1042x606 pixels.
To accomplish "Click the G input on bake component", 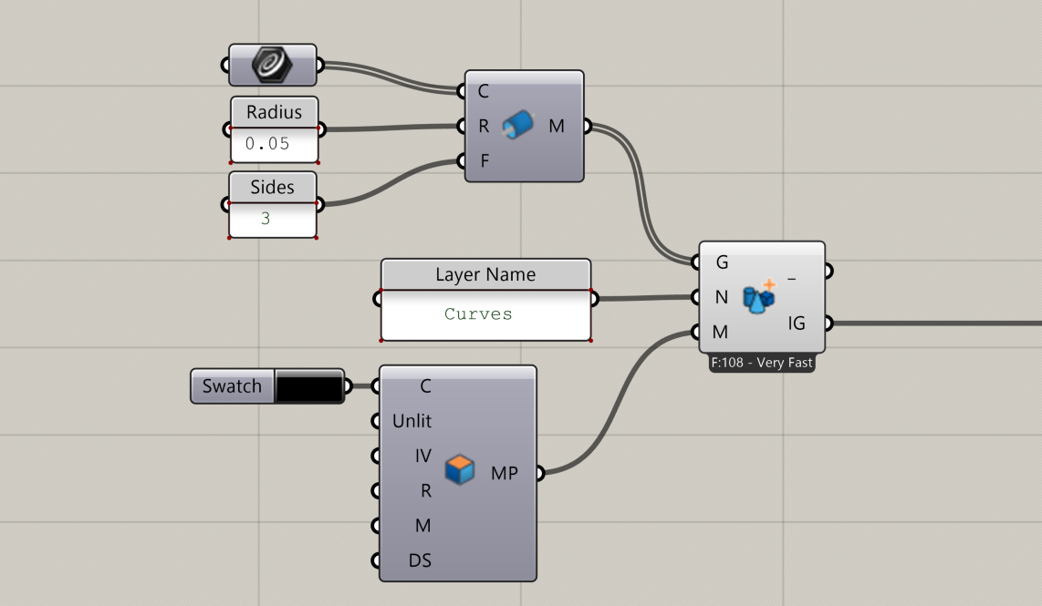I will 722,262.
